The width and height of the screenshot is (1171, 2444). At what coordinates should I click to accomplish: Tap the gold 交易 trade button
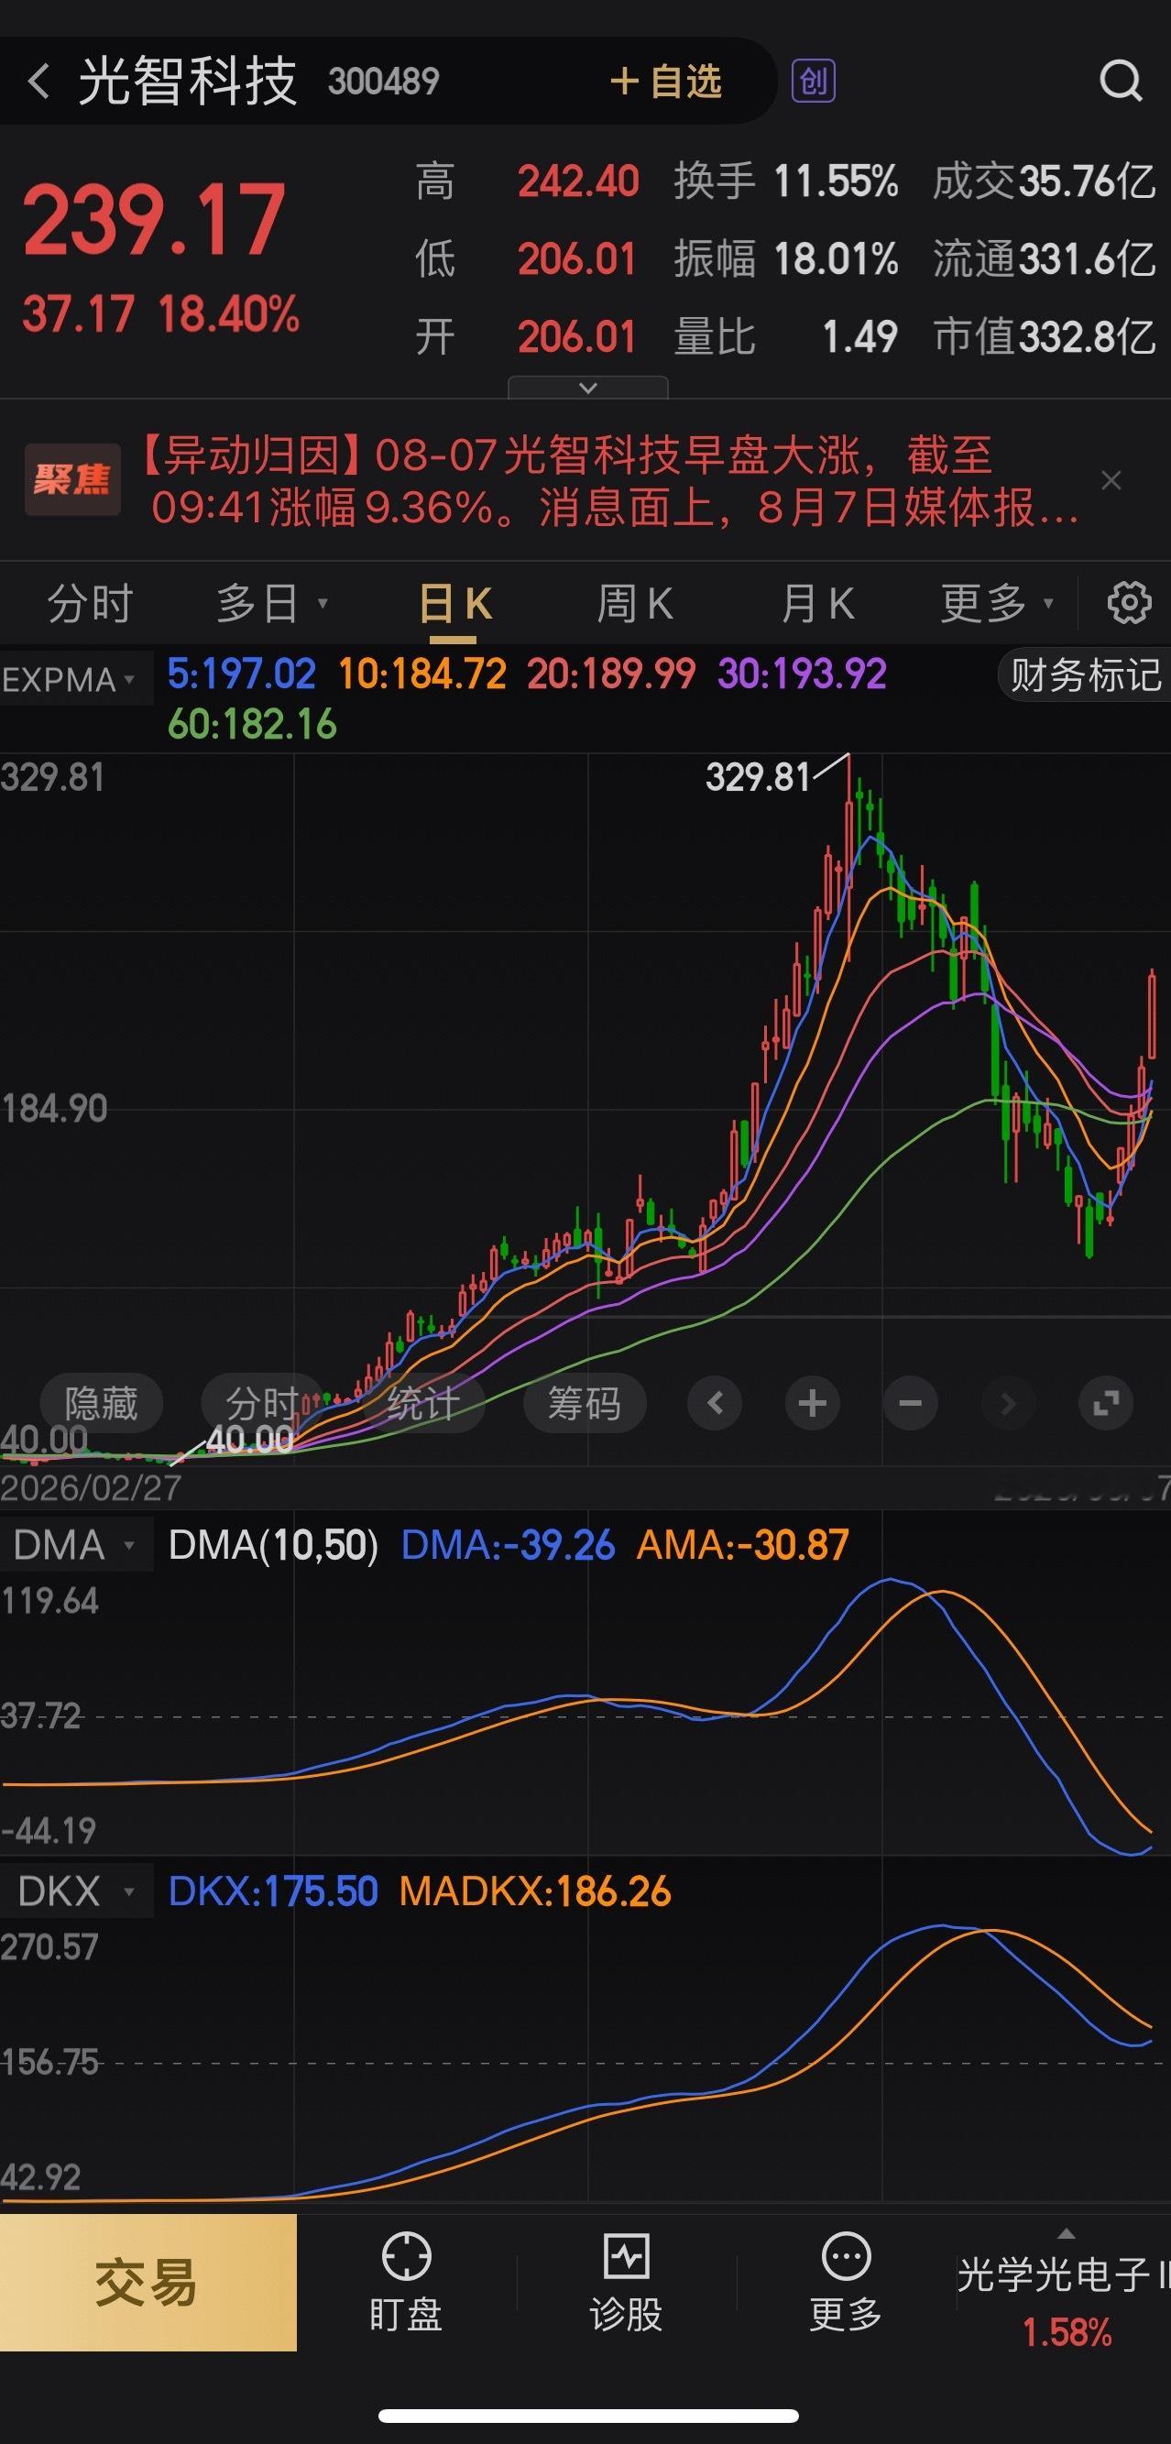148,2283
